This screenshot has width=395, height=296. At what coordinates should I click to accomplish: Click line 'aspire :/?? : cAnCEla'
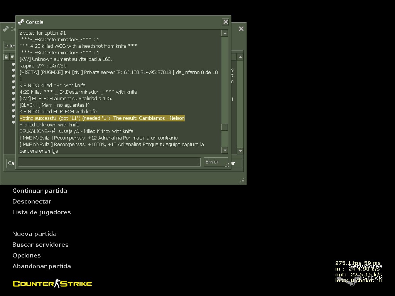[x=44, y=66]
